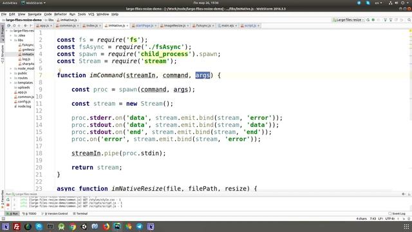Open Telegram from the taskbar
This screenshot has width=412, height=232.
point(140,226)
